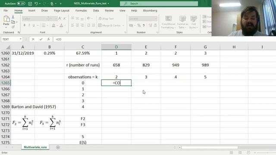Click the Comma Style icon
Viewport: 276px width, 155px height.
coord(144,25)
